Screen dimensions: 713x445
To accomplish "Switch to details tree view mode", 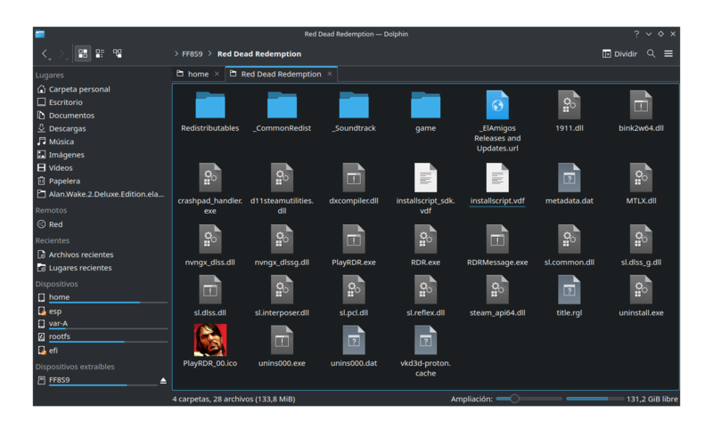I will (118, 53).
